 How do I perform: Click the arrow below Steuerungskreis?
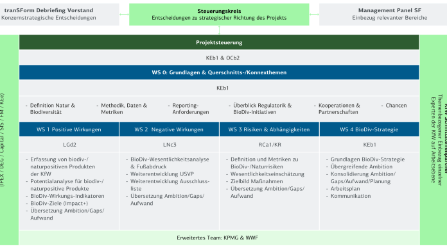click(219, 30)
